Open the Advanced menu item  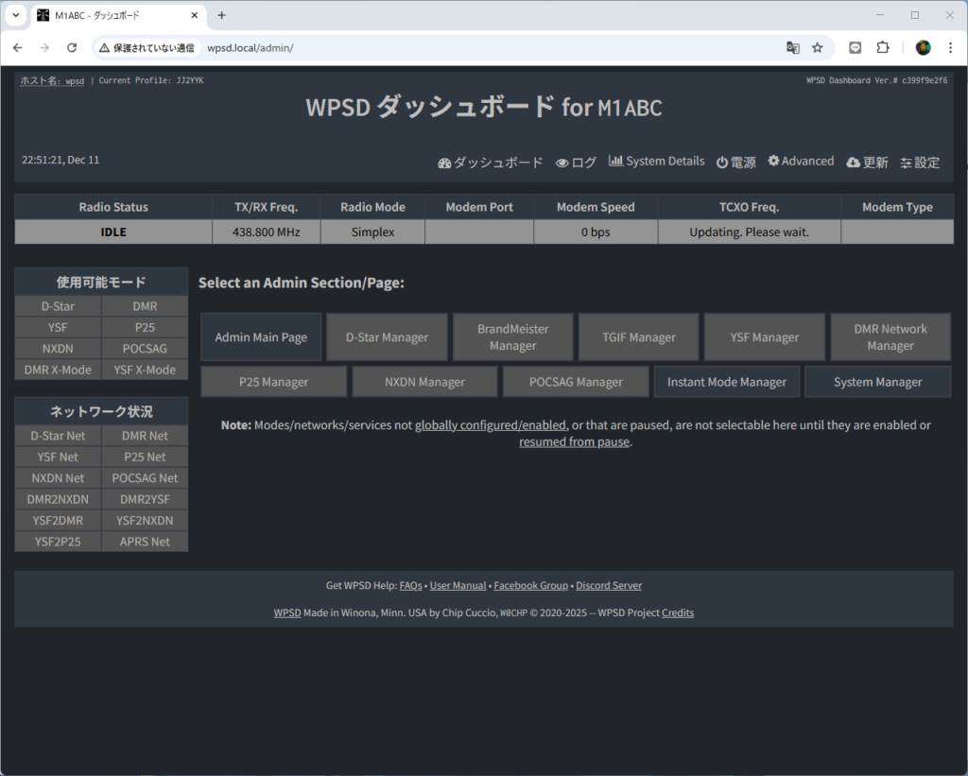pos(801,162)
